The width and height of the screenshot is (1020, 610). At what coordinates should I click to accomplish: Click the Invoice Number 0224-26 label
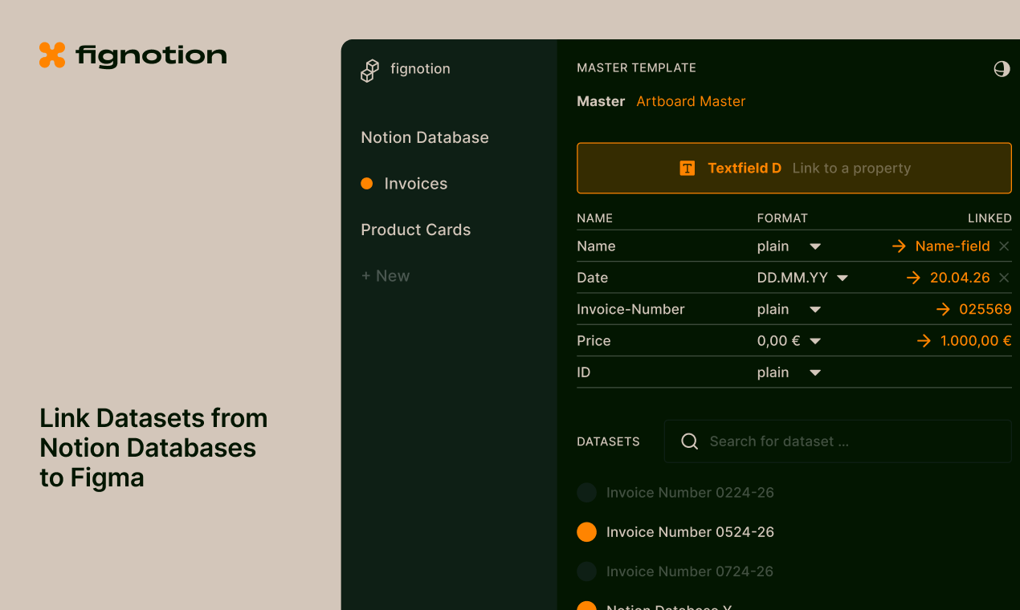(x=690, y=493)
